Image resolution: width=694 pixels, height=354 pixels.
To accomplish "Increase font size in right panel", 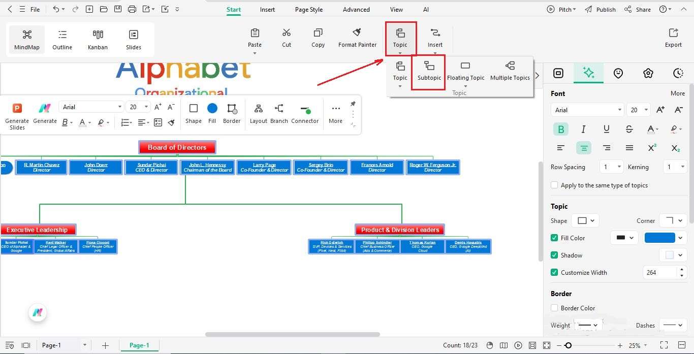I will 660,110.
